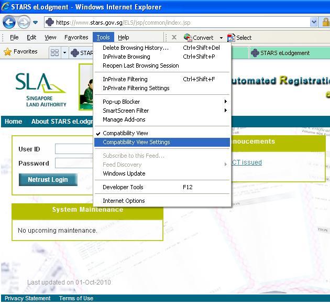Image resolution: width=330 pixels, height=305 pixels.
Task: Select InPrivate Filtering
Action: coord(162,79)
